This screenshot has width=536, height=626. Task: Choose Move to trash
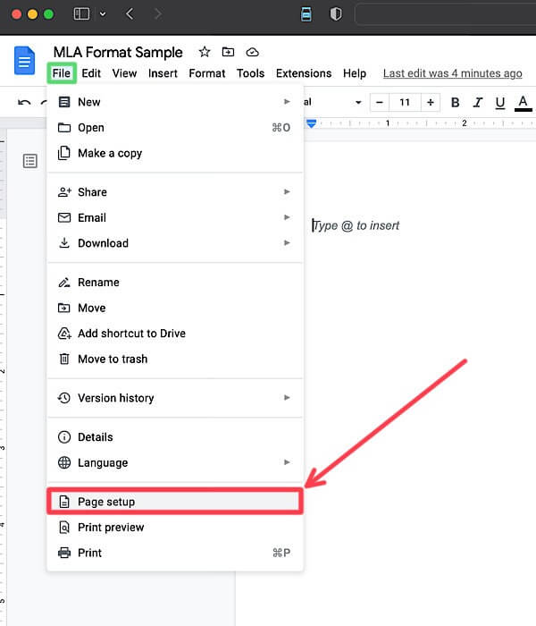[x=175, y=359]
